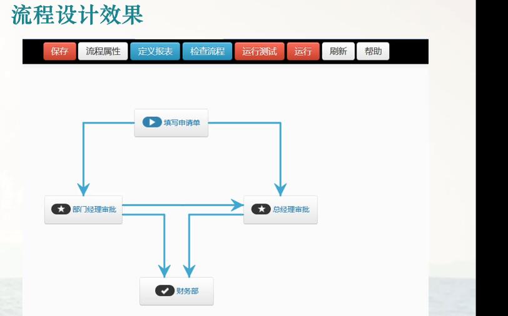This screenshot has height=316, width=508.
Task: Click the 填写申请单 node label
Action: pyautogui.click(x=182, y=122)
